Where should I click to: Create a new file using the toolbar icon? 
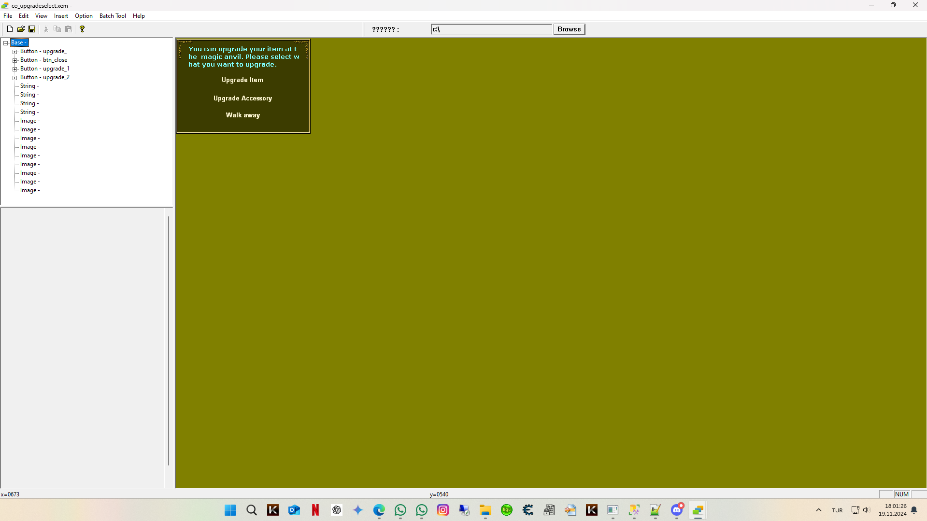click(9, 28)
